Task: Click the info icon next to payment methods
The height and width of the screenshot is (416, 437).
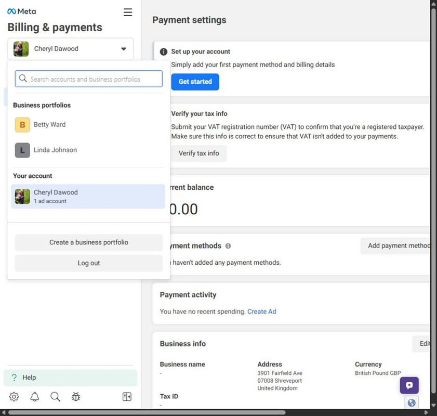Action: point(228,246)
